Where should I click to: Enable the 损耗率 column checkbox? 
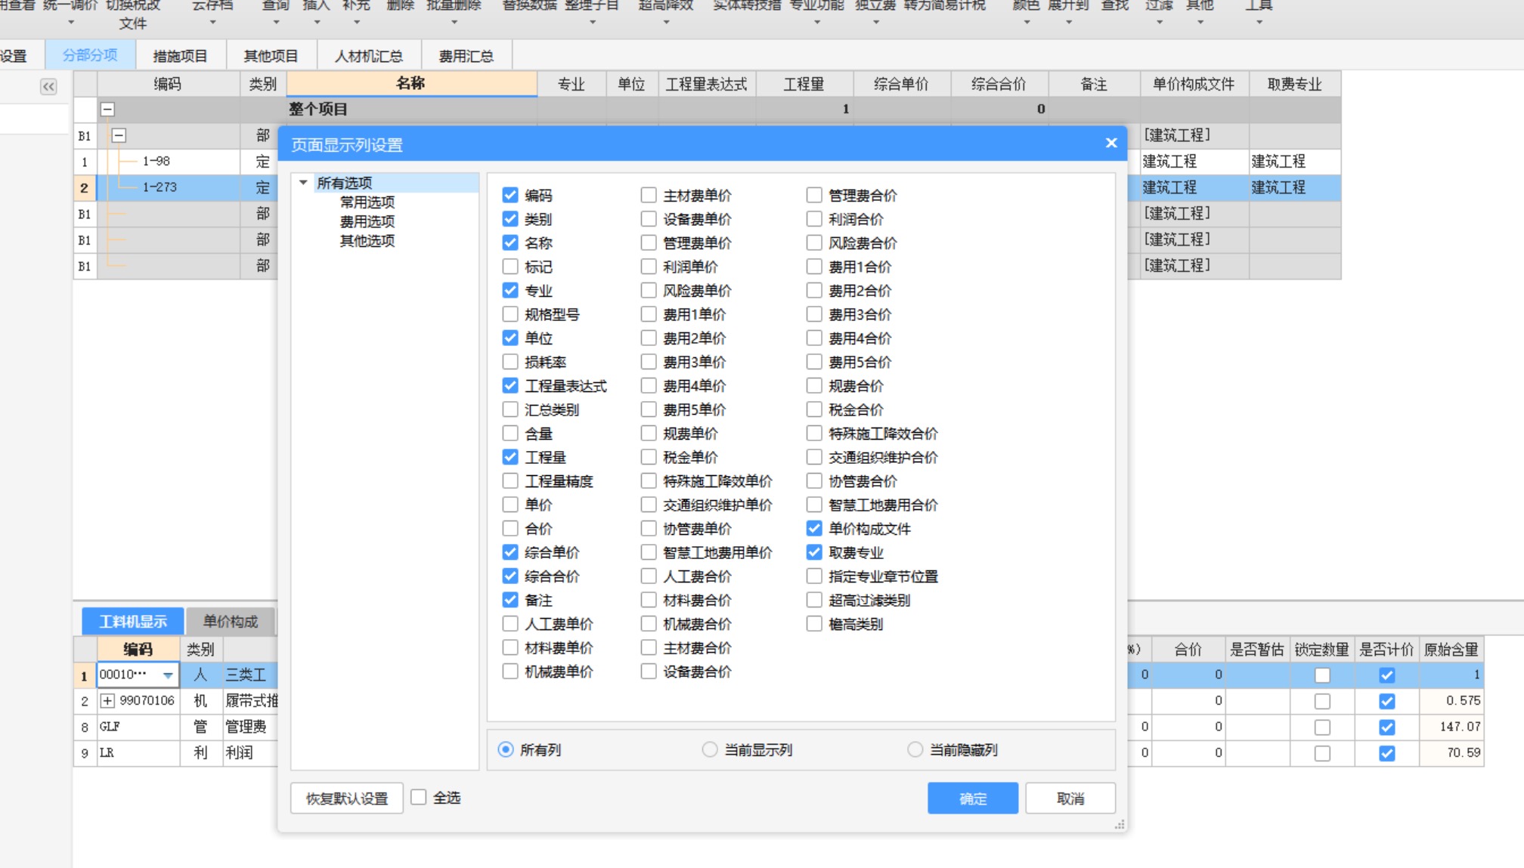[x=510, y=362]
